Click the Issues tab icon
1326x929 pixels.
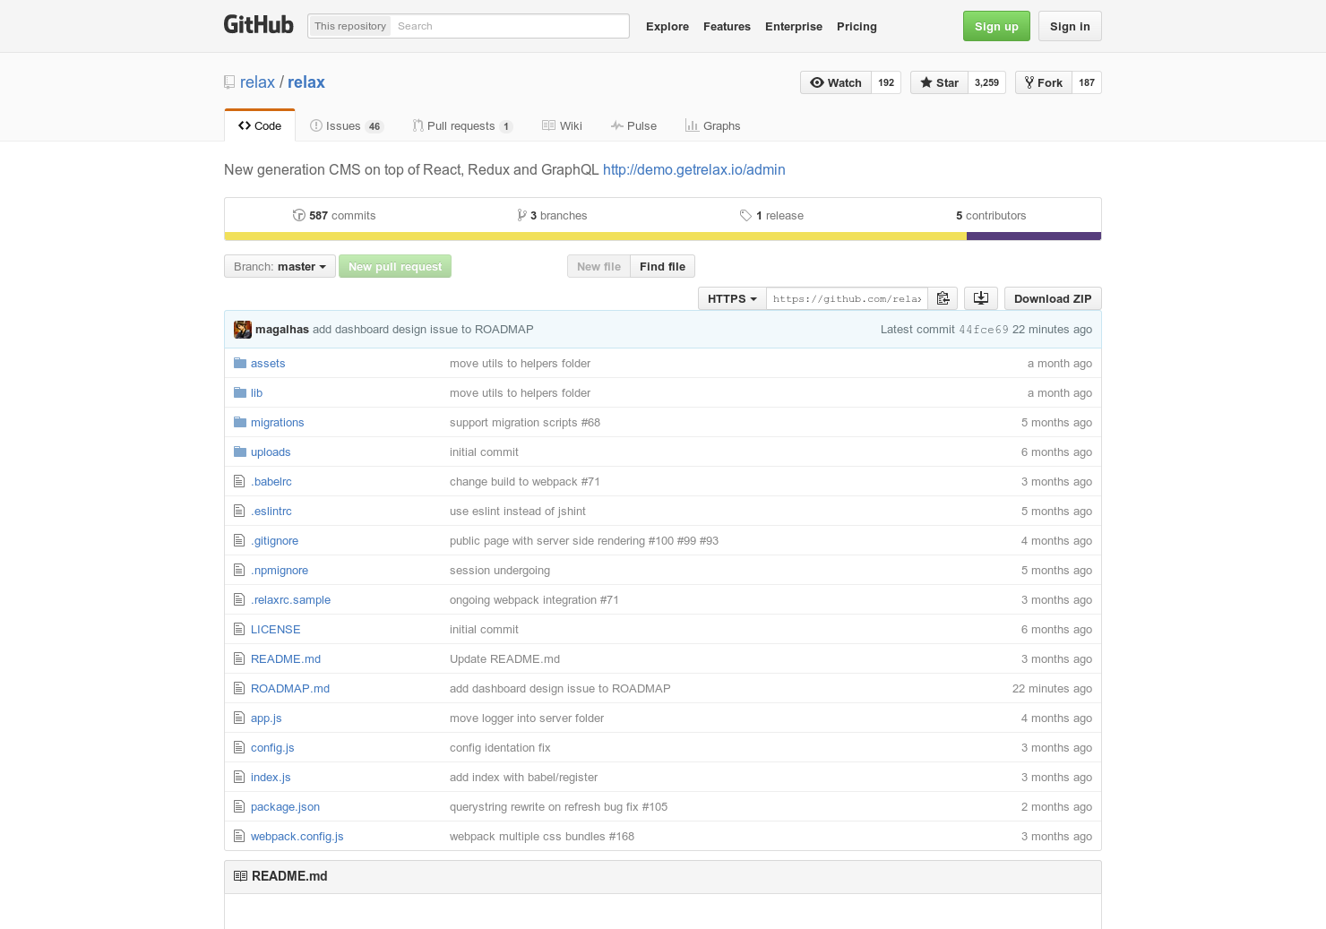click(316, 125)
